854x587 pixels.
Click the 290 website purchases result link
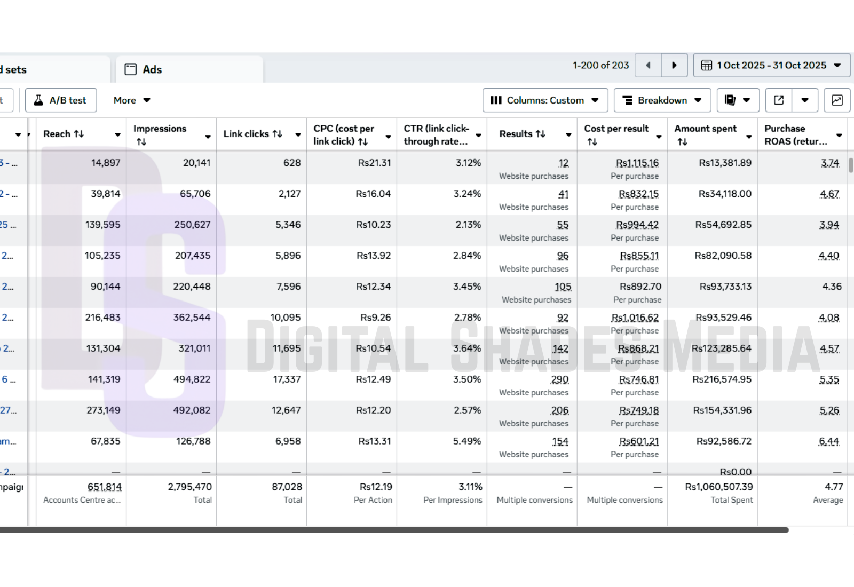(x=559, y=379)
